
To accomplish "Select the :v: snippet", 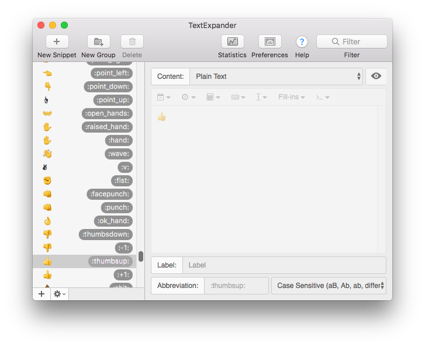I will coord(85,167).
